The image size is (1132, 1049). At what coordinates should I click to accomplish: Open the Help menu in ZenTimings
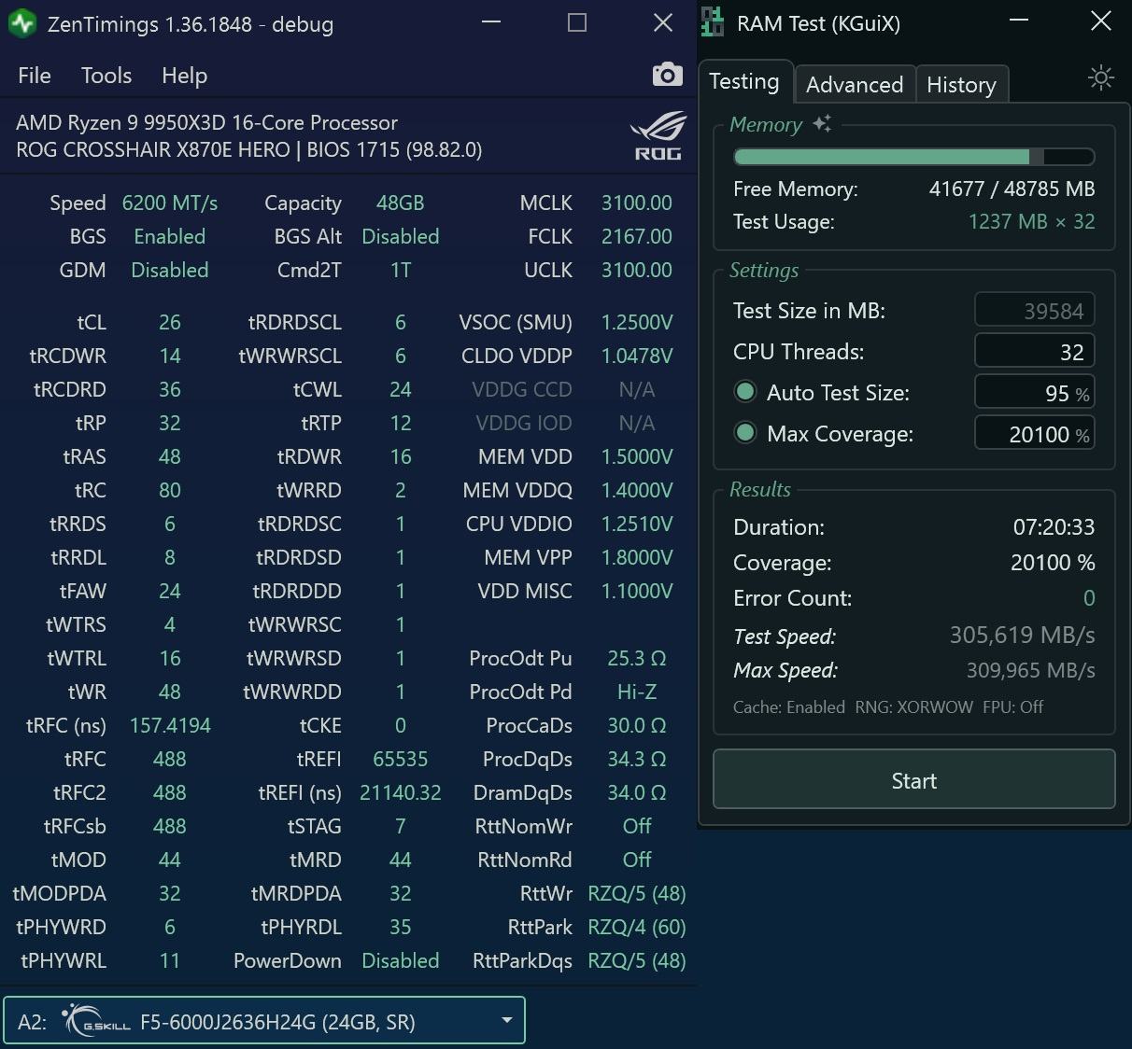click(x=184, y=76)
